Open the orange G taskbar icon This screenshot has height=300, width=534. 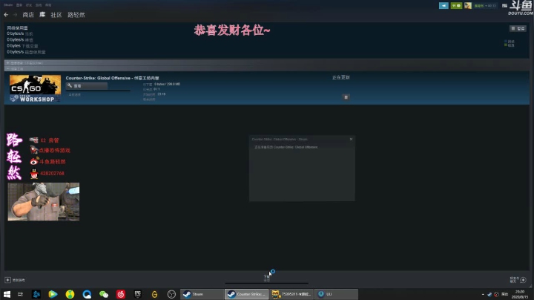[154, 294]
